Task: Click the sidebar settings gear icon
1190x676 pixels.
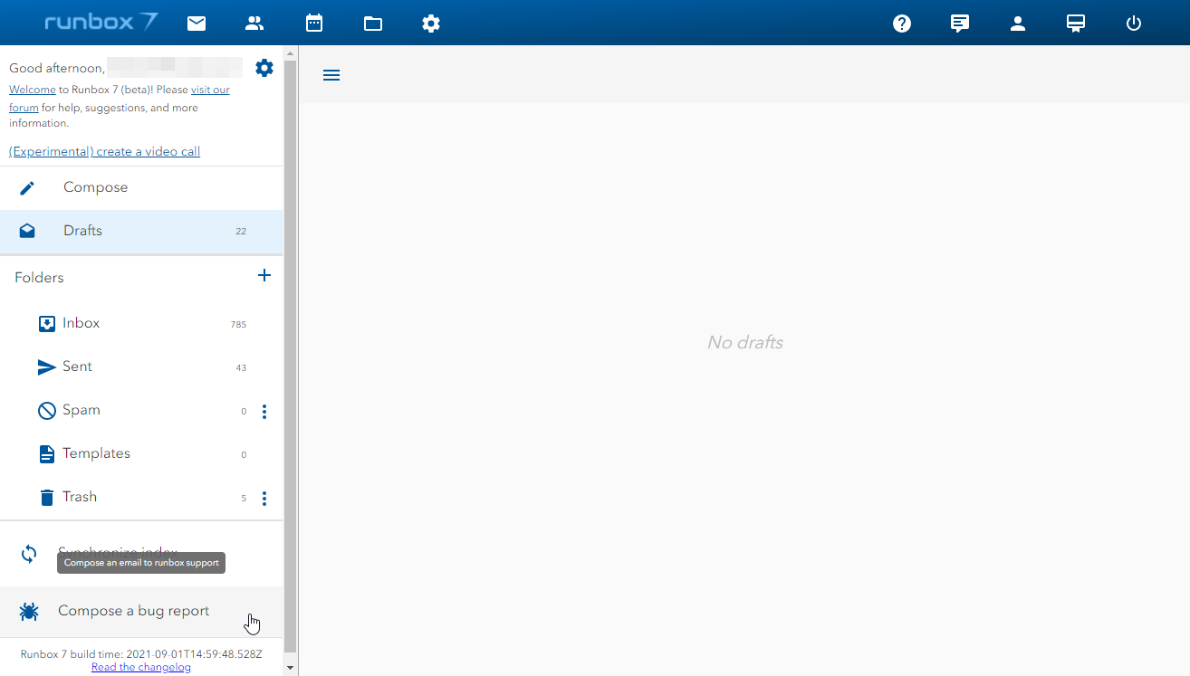Action: coord(264,67)
